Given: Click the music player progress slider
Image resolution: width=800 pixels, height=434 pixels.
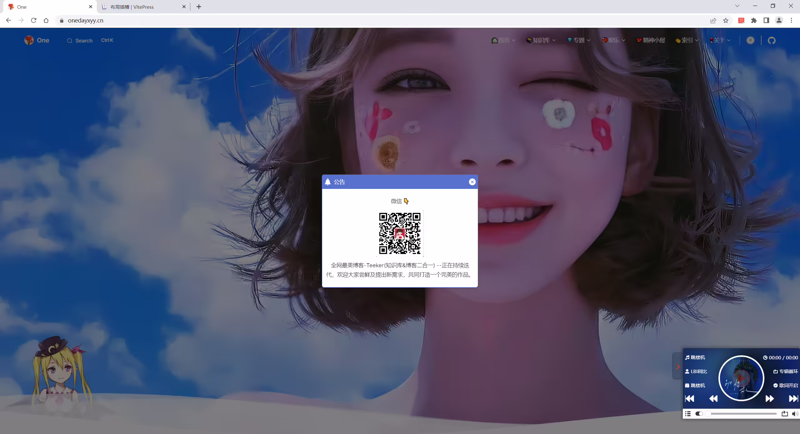Looking at the screenshot, I should click(x=742, y=414).
